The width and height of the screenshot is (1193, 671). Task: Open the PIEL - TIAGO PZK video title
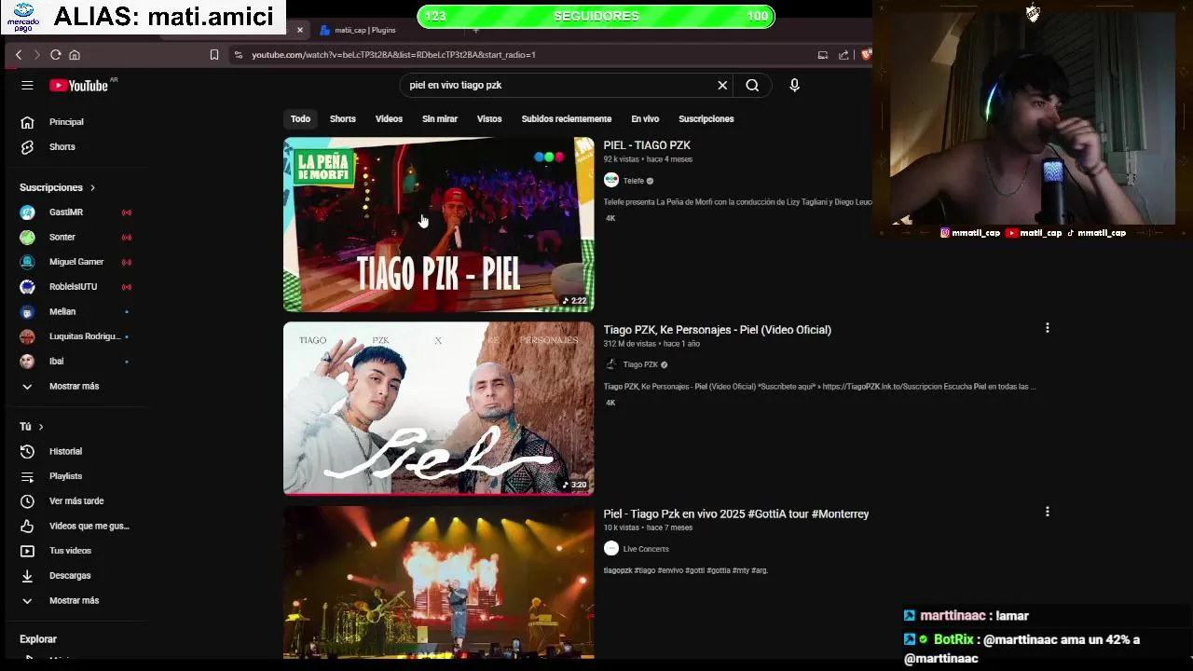pos(647,145)
